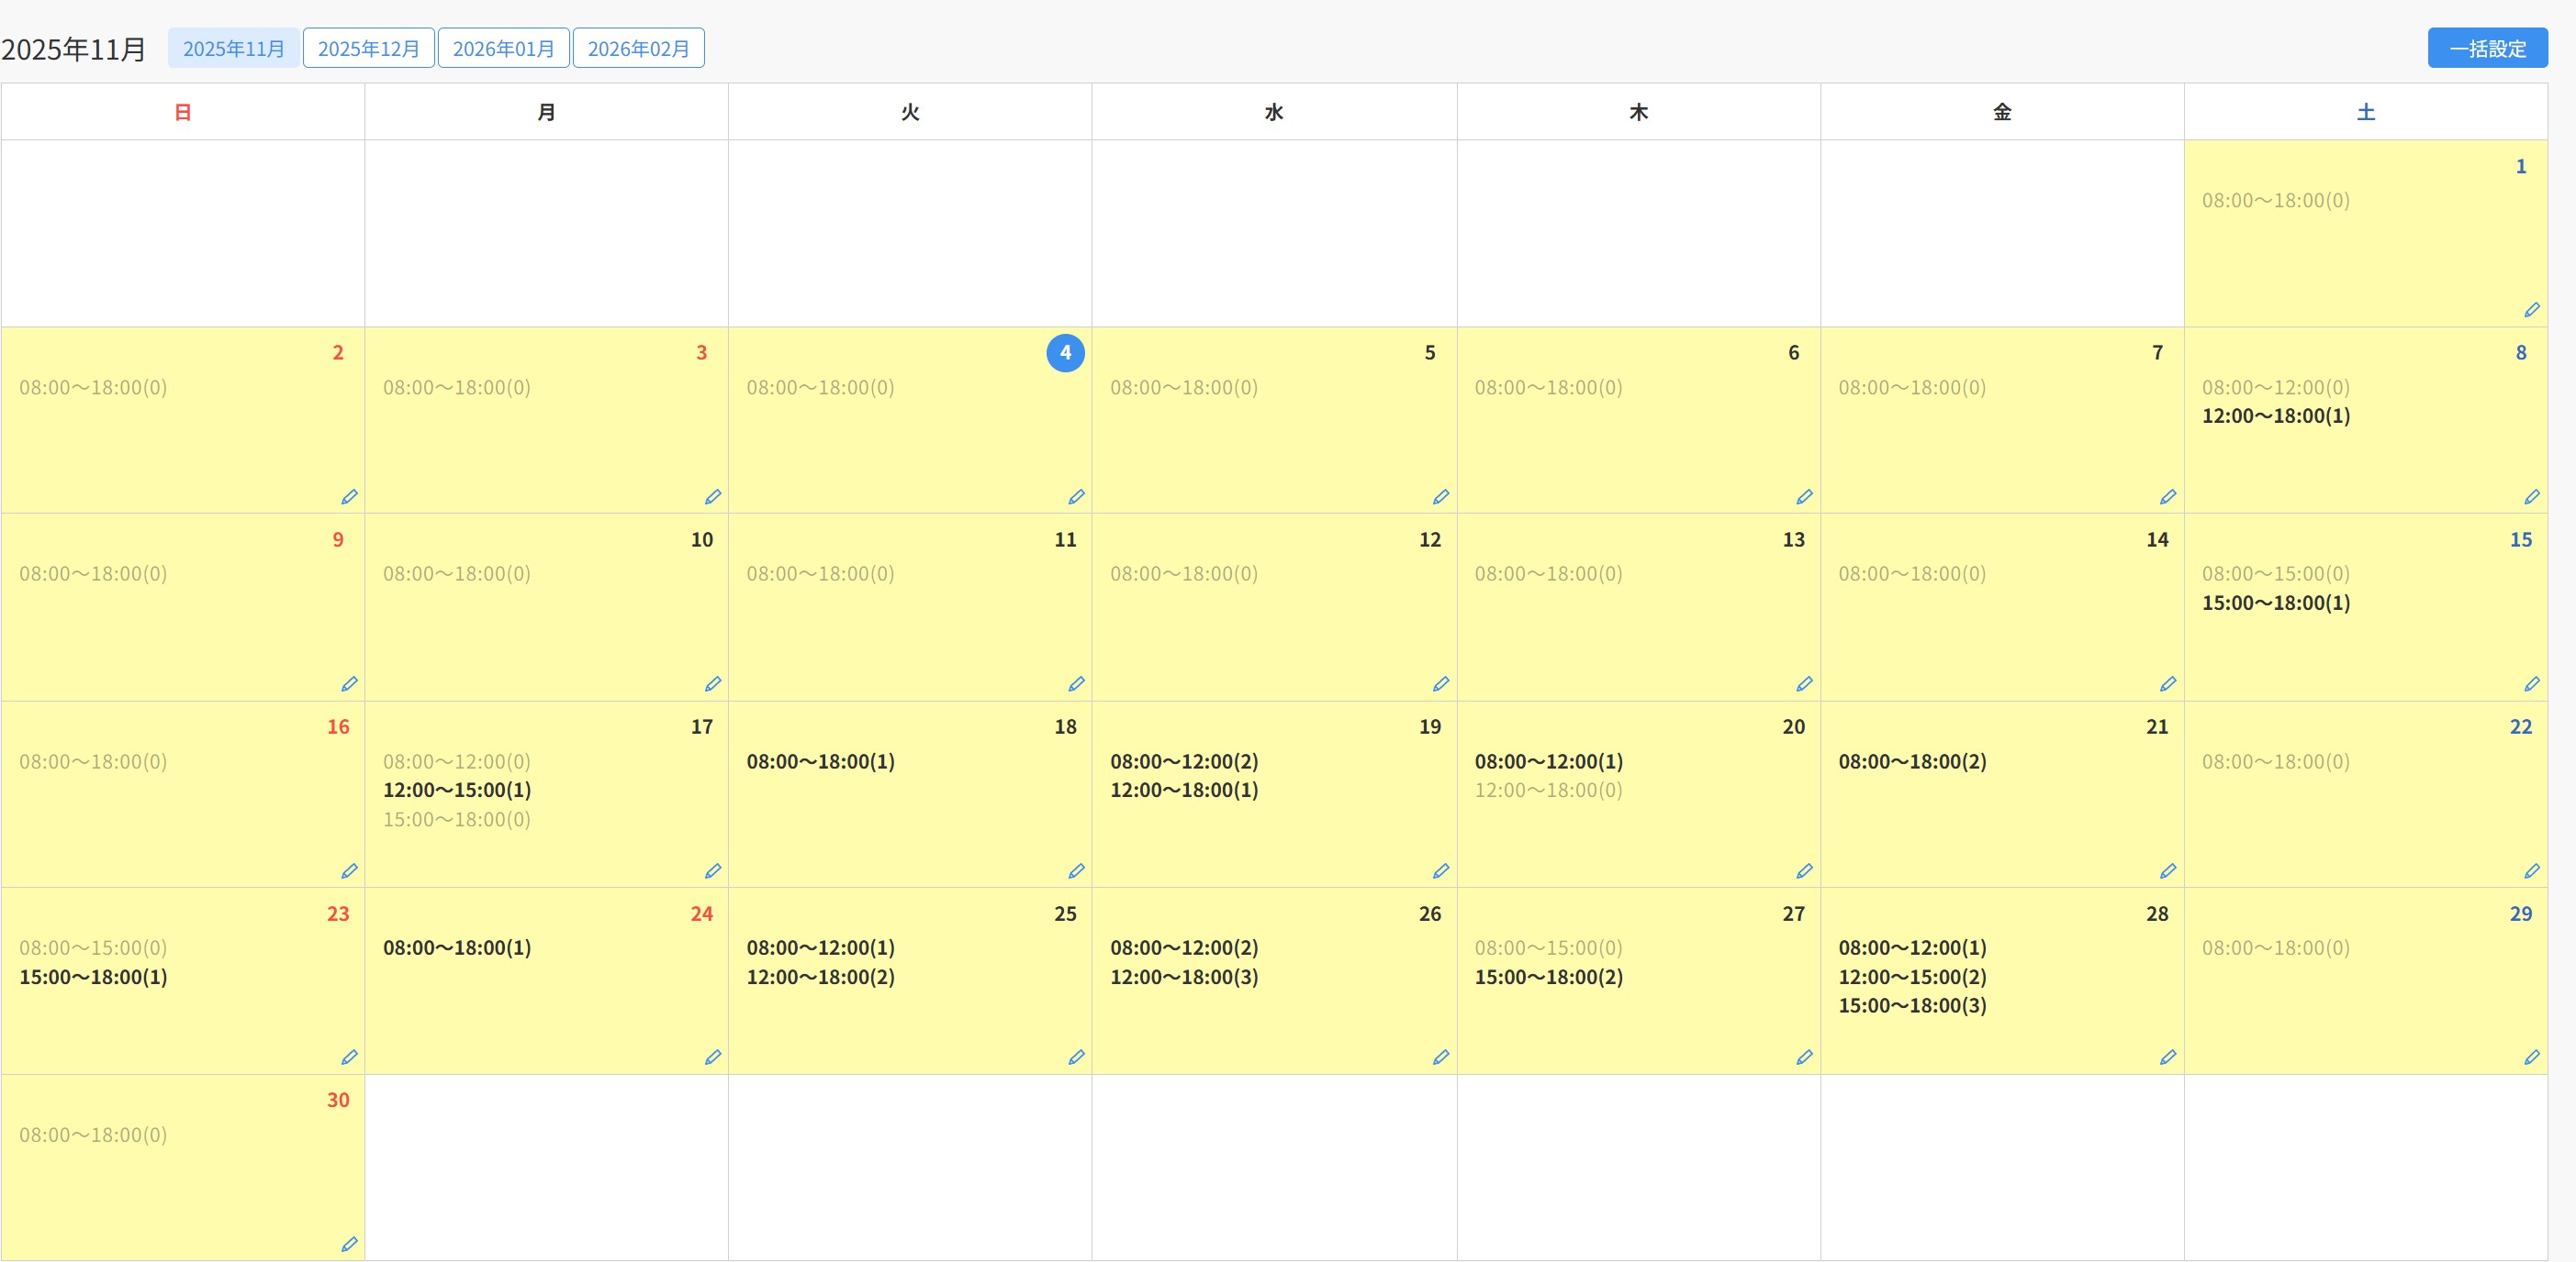2576x1262 pixels.
Task: Click the edit pencil for November 4
Action: click(1076, 496)
